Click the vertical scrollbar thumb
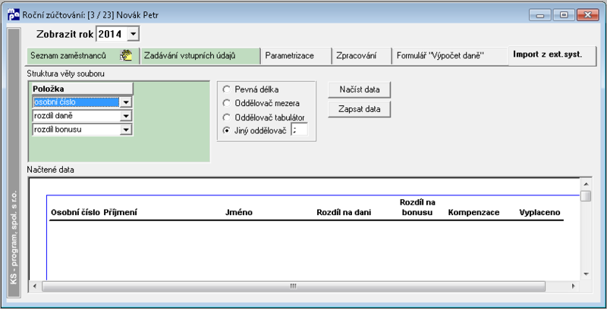 (x=586, y=196)
